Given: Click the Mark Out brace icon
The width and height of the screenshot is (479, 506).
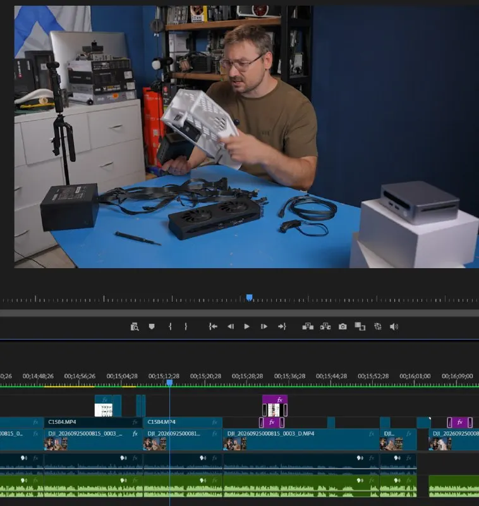Looking at the screenshot, I should tap(186, 326).
